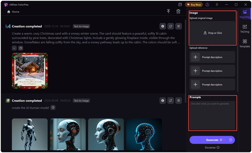Open the second robot head profile thumbnail
Screen dimensions: 252x153
coord(68,134)
